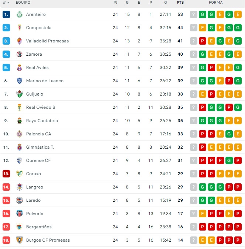Sort table by the # position column
This screenshot has width=245, height=249.
pyautogui.click(x=6, y=3)
